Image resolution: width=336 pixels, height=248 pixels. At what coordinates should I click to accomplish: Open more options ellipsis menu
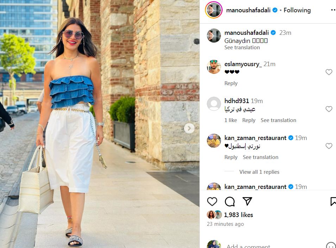tap(333, 10)
